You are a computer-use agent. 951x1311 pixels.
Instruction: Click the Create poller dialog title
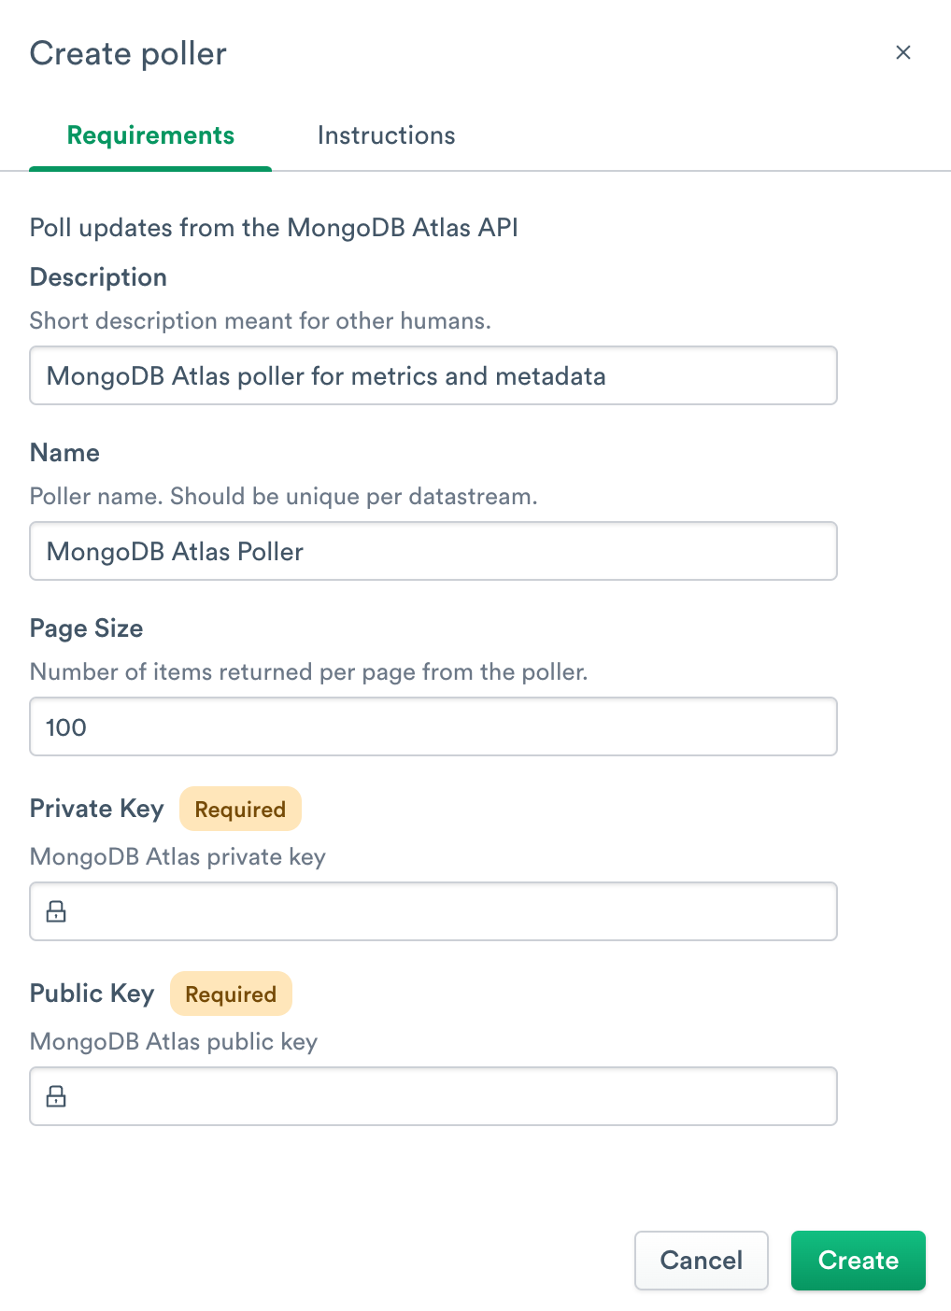click(128, 54)
